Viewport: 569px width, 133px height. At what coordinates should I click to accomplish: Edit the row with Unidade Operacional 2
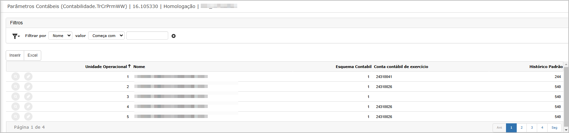pos(28,87)
